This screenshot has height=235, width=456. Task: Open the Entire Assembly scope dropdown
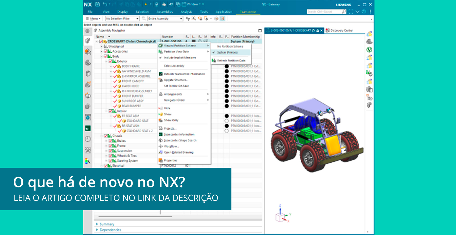[165, 19]
